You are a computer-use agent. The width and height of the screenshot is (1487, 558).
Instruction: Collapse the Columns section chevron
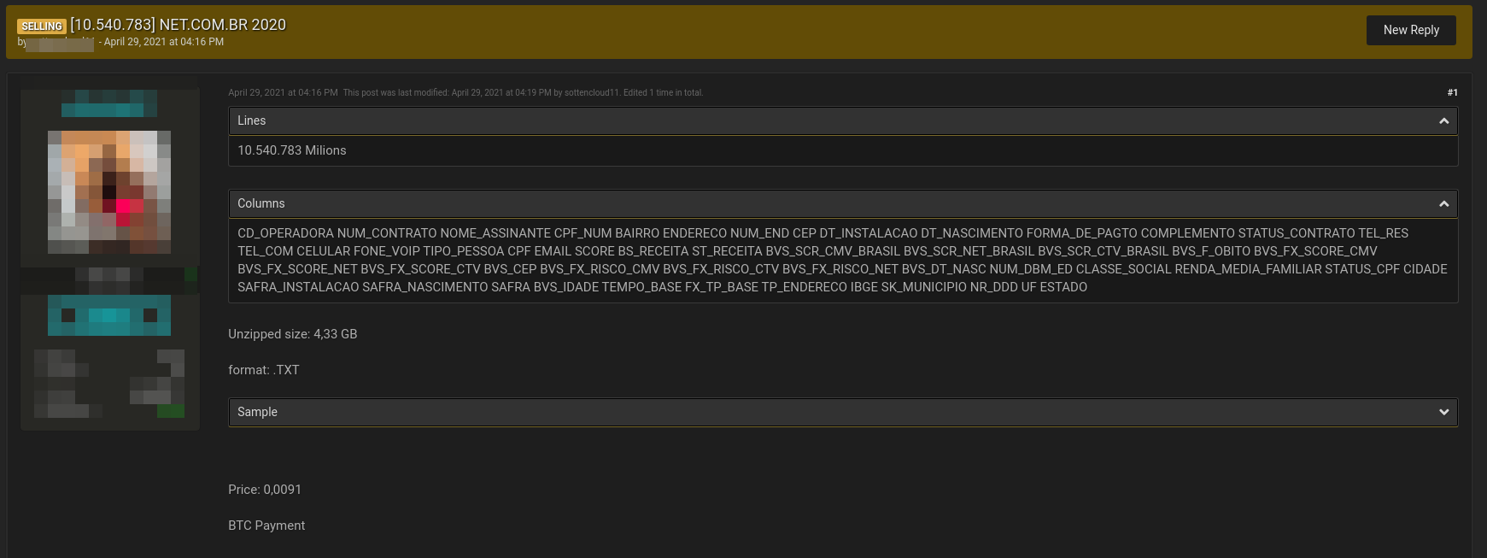[1443, 204]
